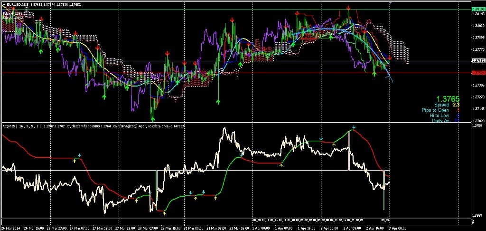Viewport: 486px width, 231px height.
Task: Click the cyan down arrow at the indicator's highest peak
Action: click(x=354, y=127)
